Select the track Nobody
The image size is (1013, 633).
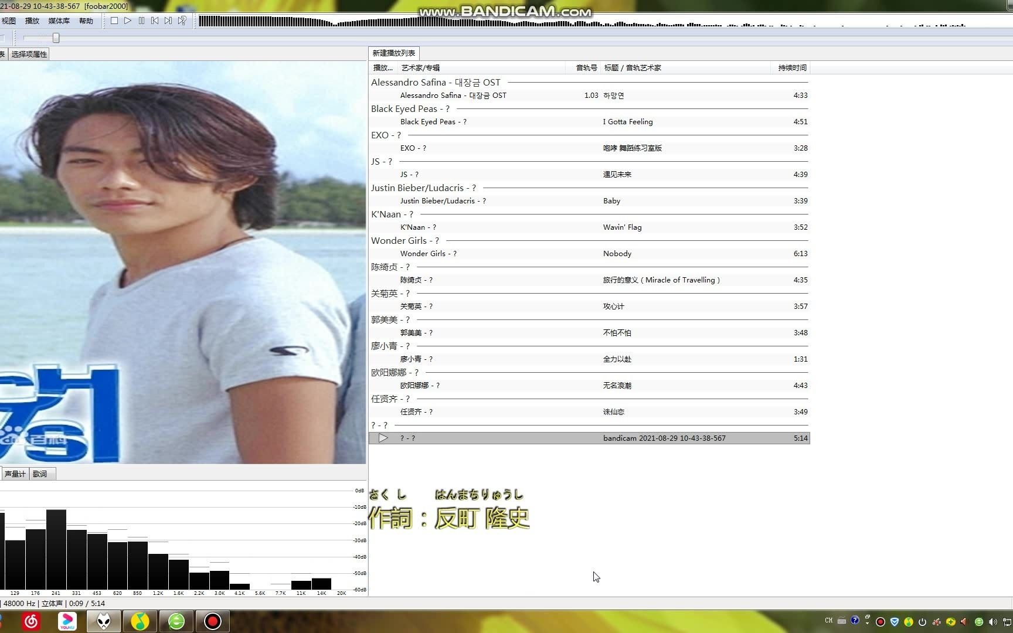[x=589, y=254]
